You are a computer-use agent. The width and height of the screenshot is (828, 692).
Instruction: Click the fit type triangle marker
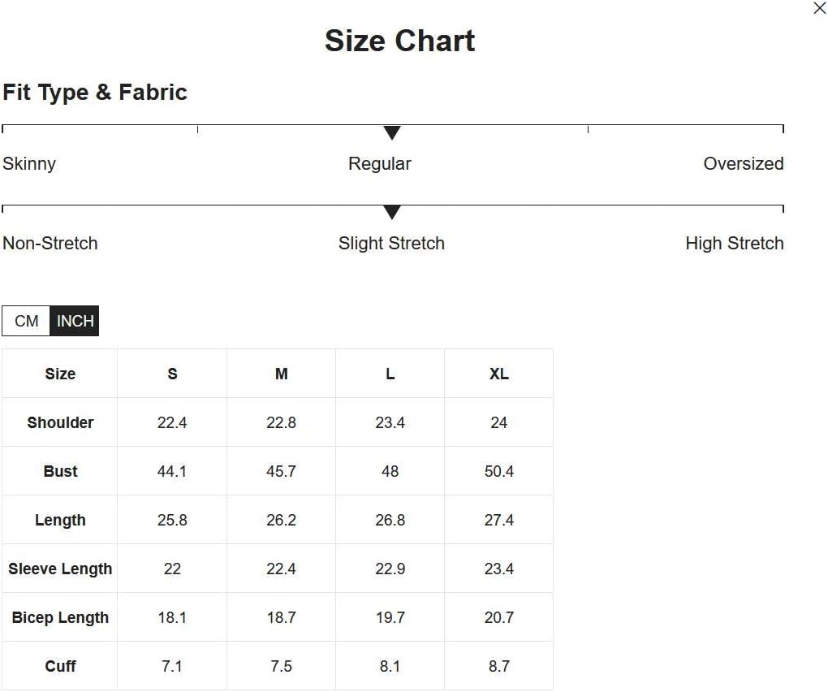(x=392, y=132)
